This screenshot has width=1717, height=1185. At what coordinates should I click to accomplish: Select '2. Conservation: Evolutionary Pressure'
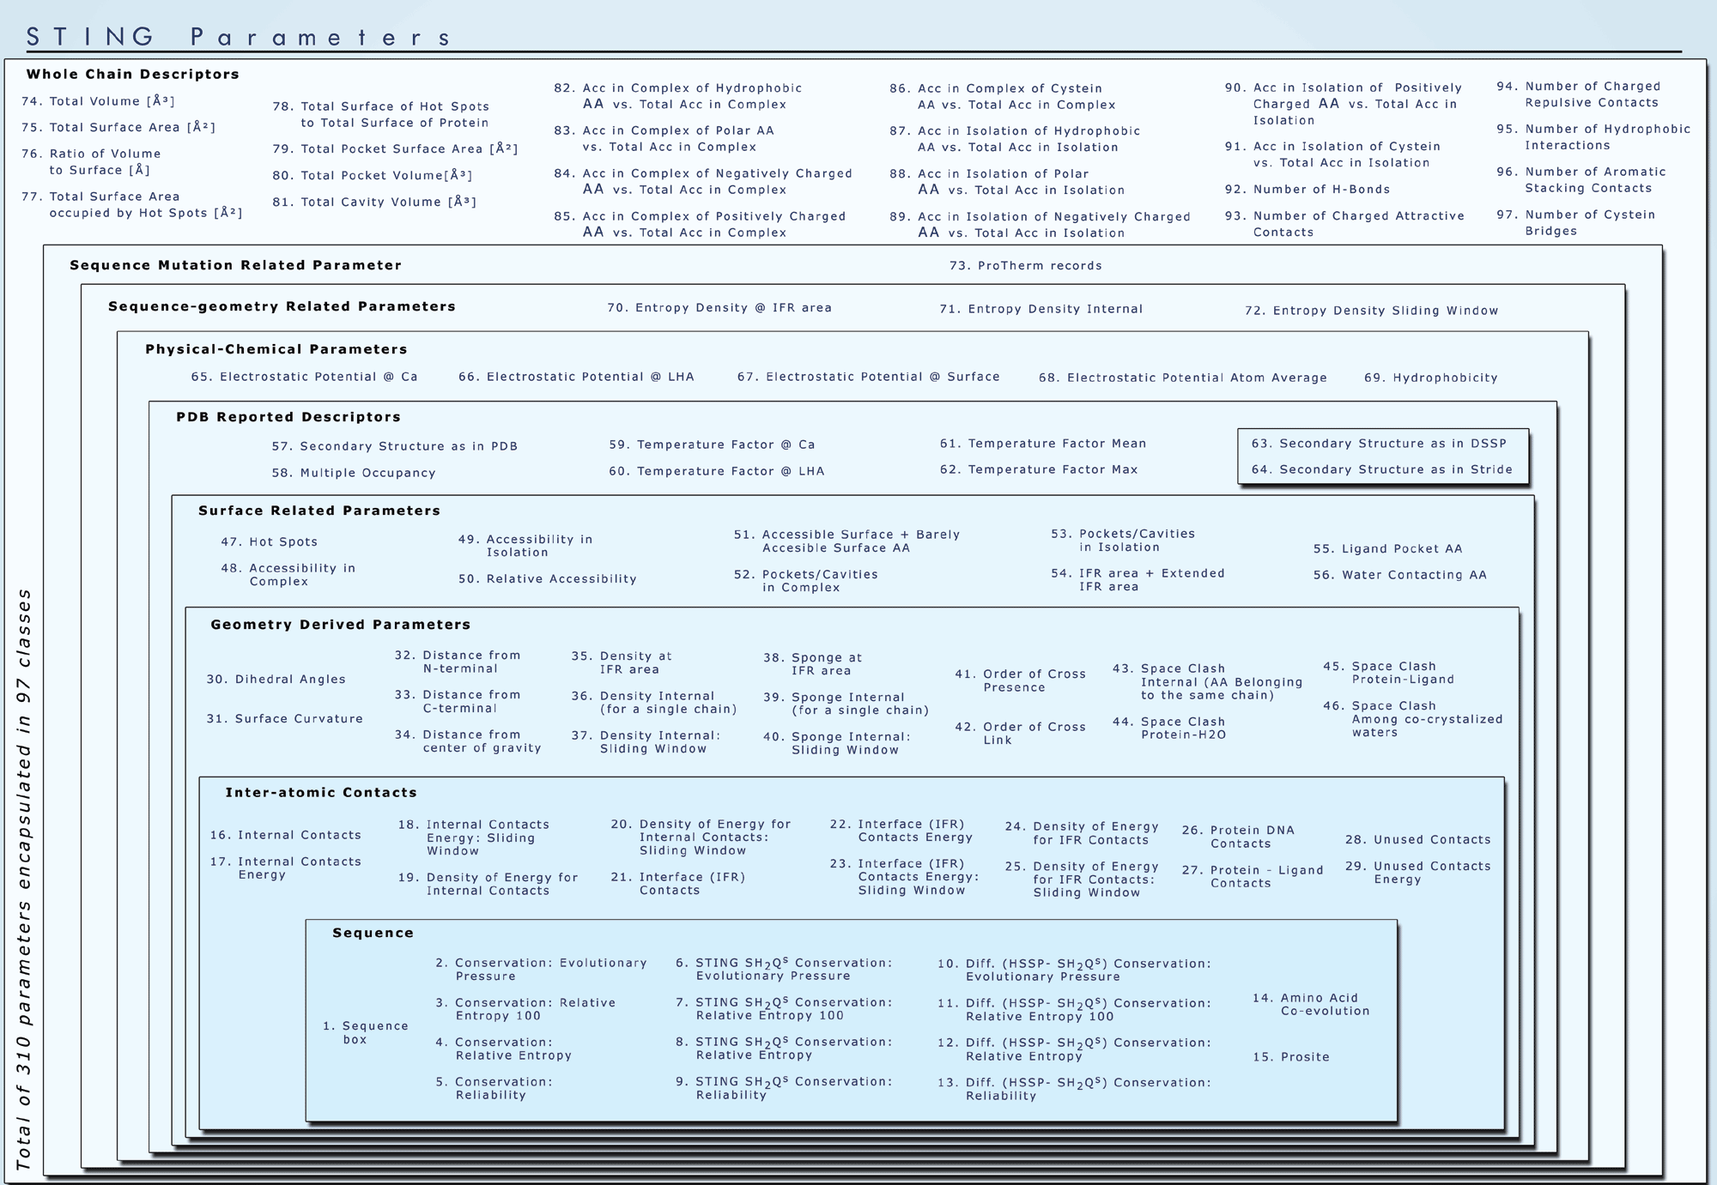click(542, 969)
